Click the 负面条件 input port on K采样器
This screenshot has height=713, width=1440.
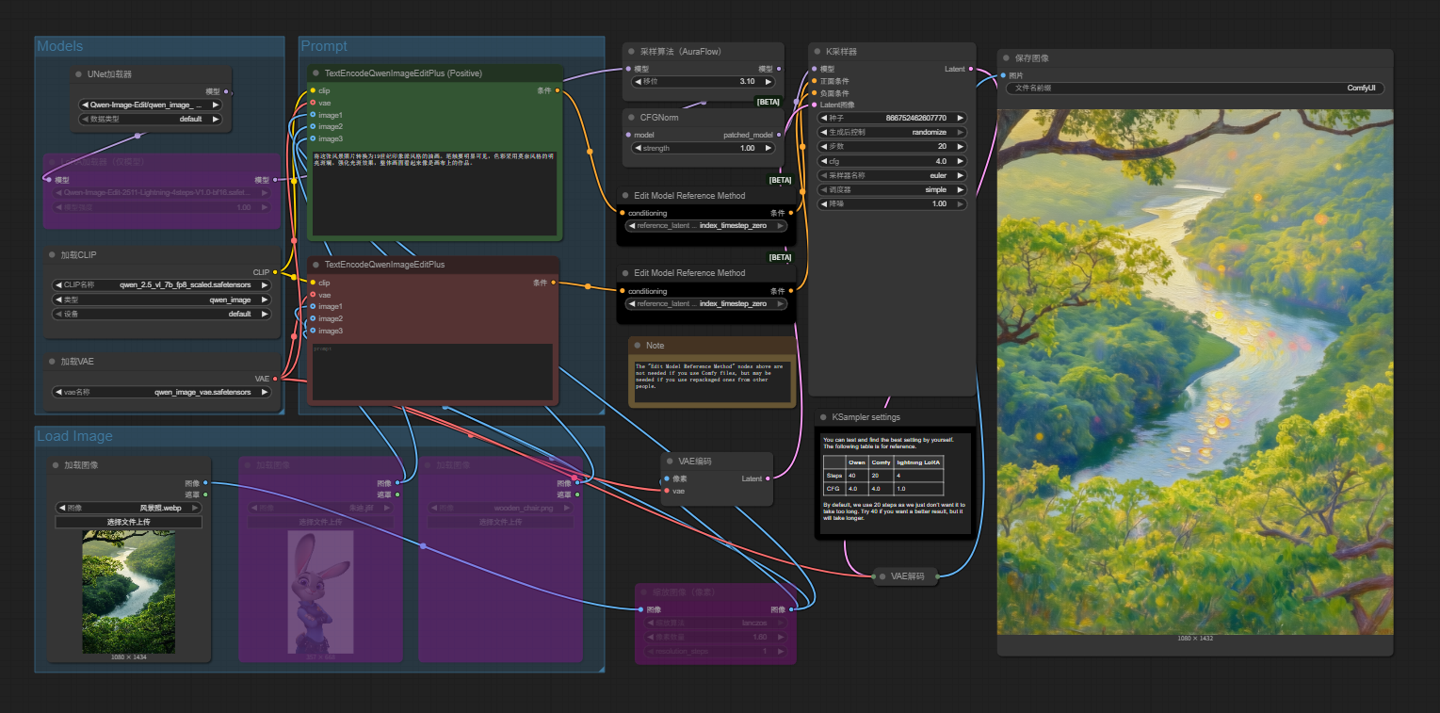click(815, 93)
